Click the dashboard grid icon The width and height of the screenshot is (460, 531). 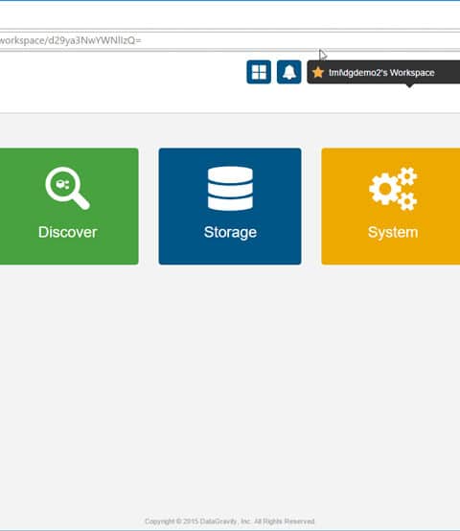pyautogui.click(x=259, y=72)
